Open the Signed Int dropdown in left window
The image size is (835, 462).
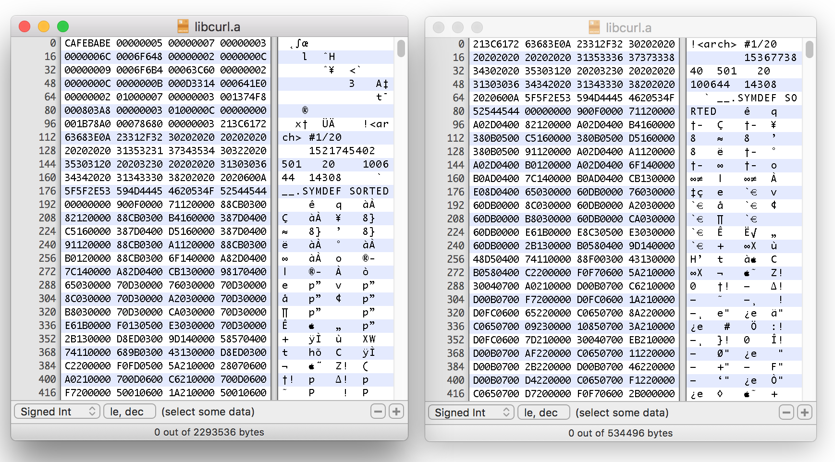tap(57, 412)
